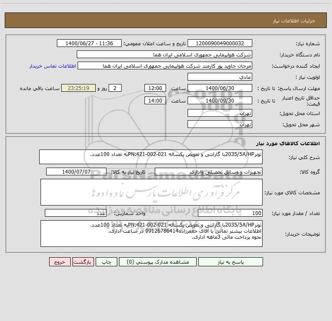
Task: Click the remaining days field showing 2
Action: click(x=115, y=88)
